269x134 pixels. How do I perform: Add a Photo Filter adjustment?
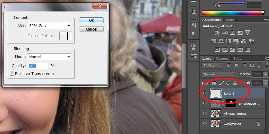coord(236,41)
